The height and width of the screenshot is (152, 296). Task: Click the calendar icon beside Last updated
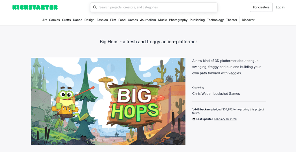194,119
